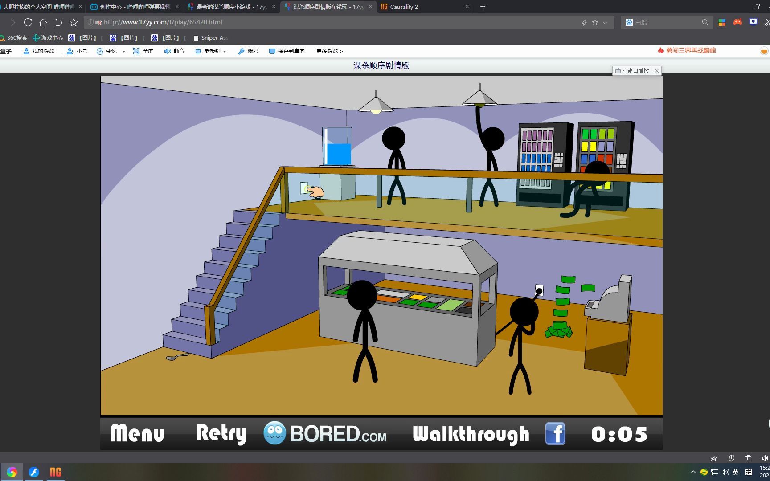This screenshot has height=481, width=770.
Task: Click 小窗口播放 small window button
Action: tap(632, 71)
